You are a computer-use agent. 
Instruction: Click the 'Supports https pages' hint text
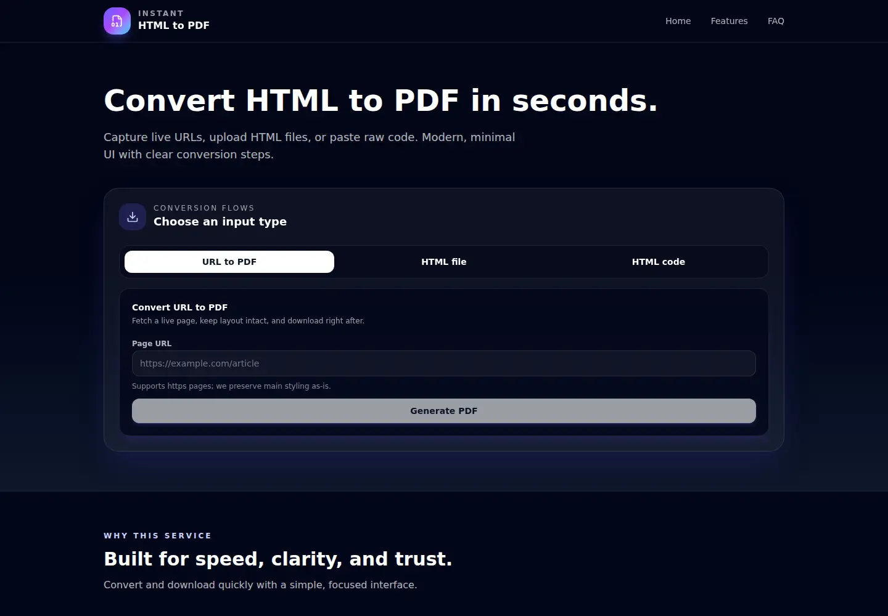pos(231,386)
